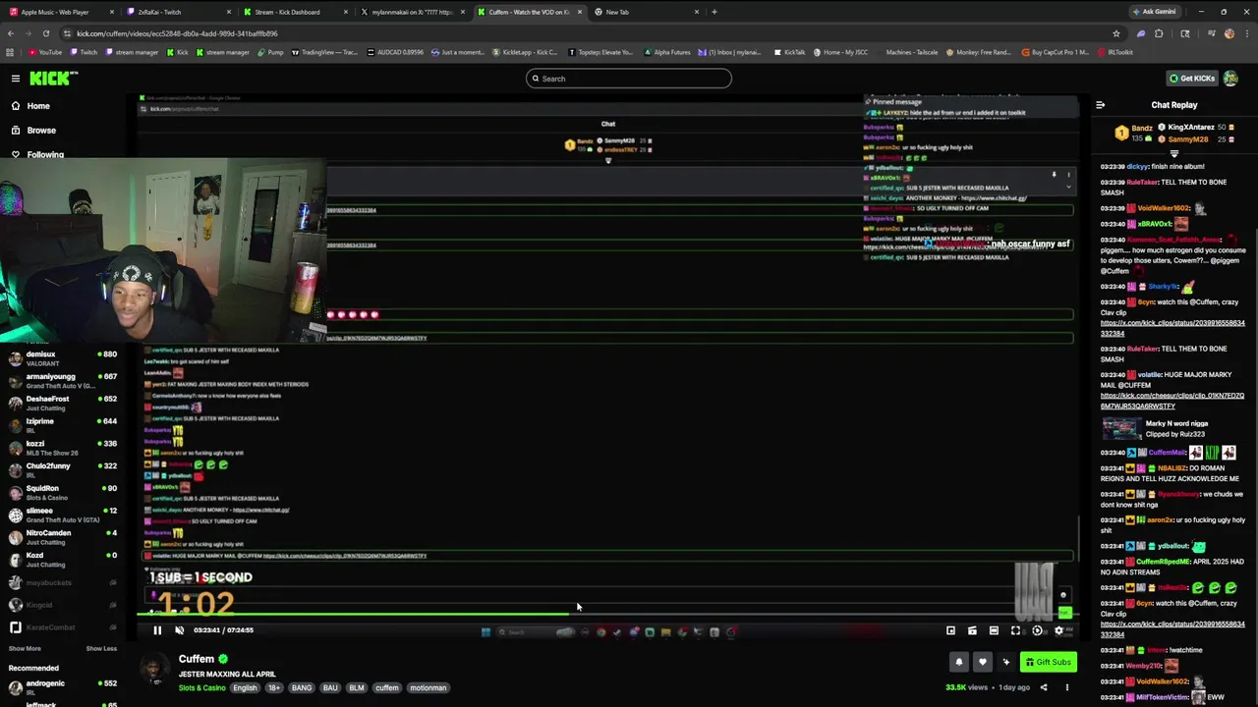Screen dimensions: 1258x707
Task: Open the browser profile avatar
Action: click(1229, 33)
